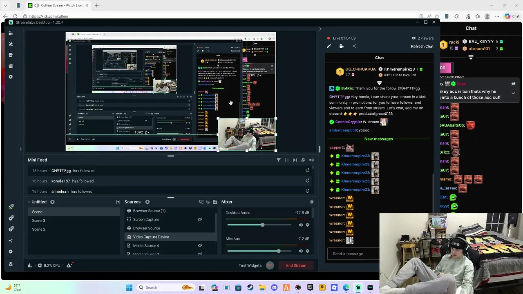Open the scene transitions icon

pyautogui.click(x=118, y=202)
